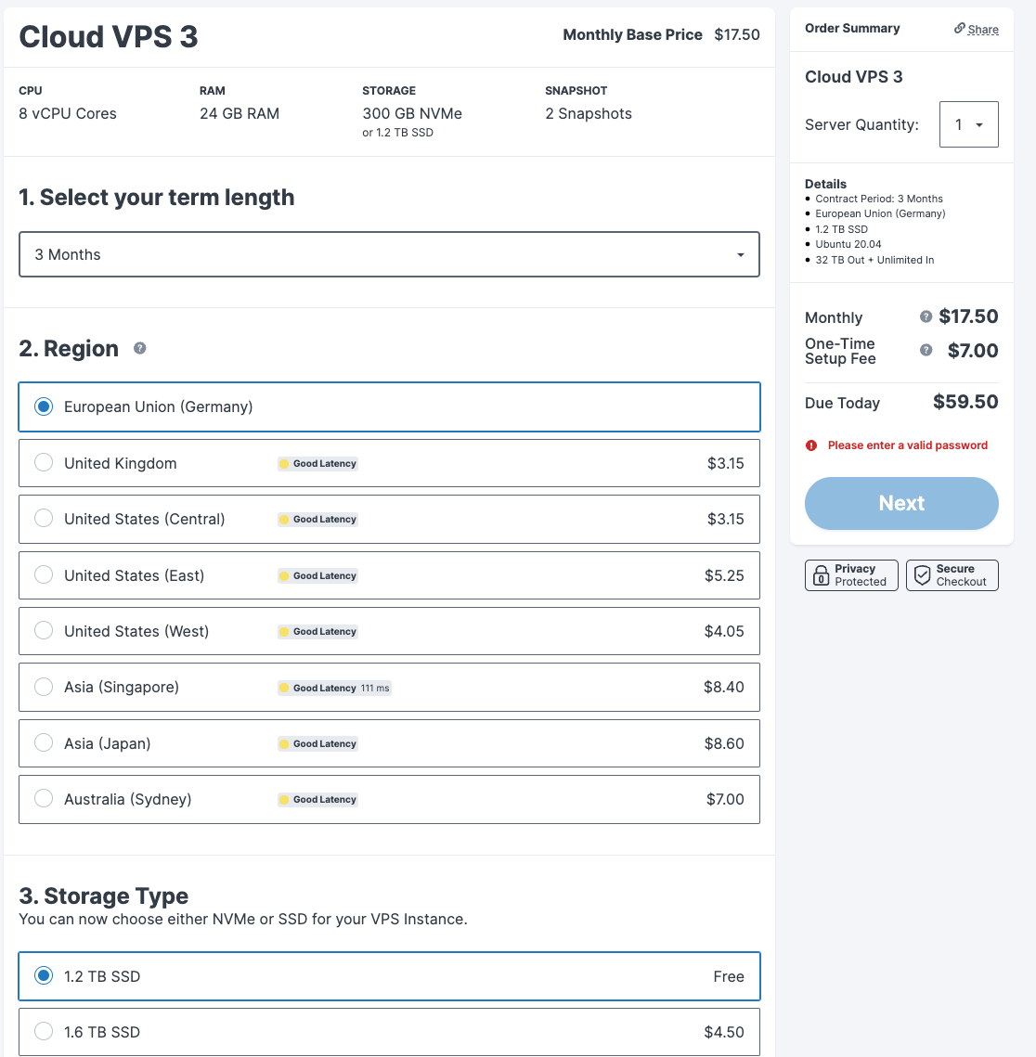Click the password error warning icon
This screenshot has height=1057, width=1036.
click(811, 445)
